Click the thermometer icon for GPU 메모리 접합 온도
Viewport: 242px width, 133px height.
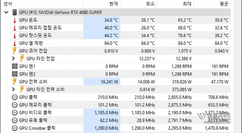click(15, 28)
